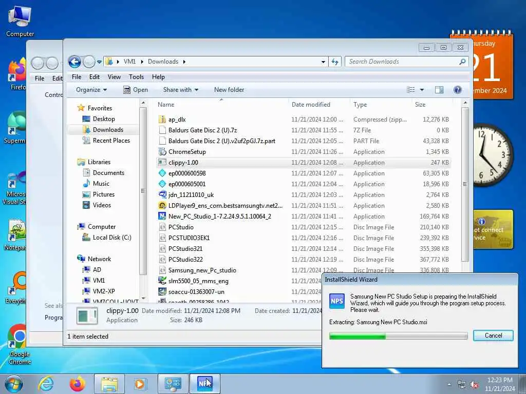
Task: Select the ep0000600598 file icon
Action: coord(162,173)
